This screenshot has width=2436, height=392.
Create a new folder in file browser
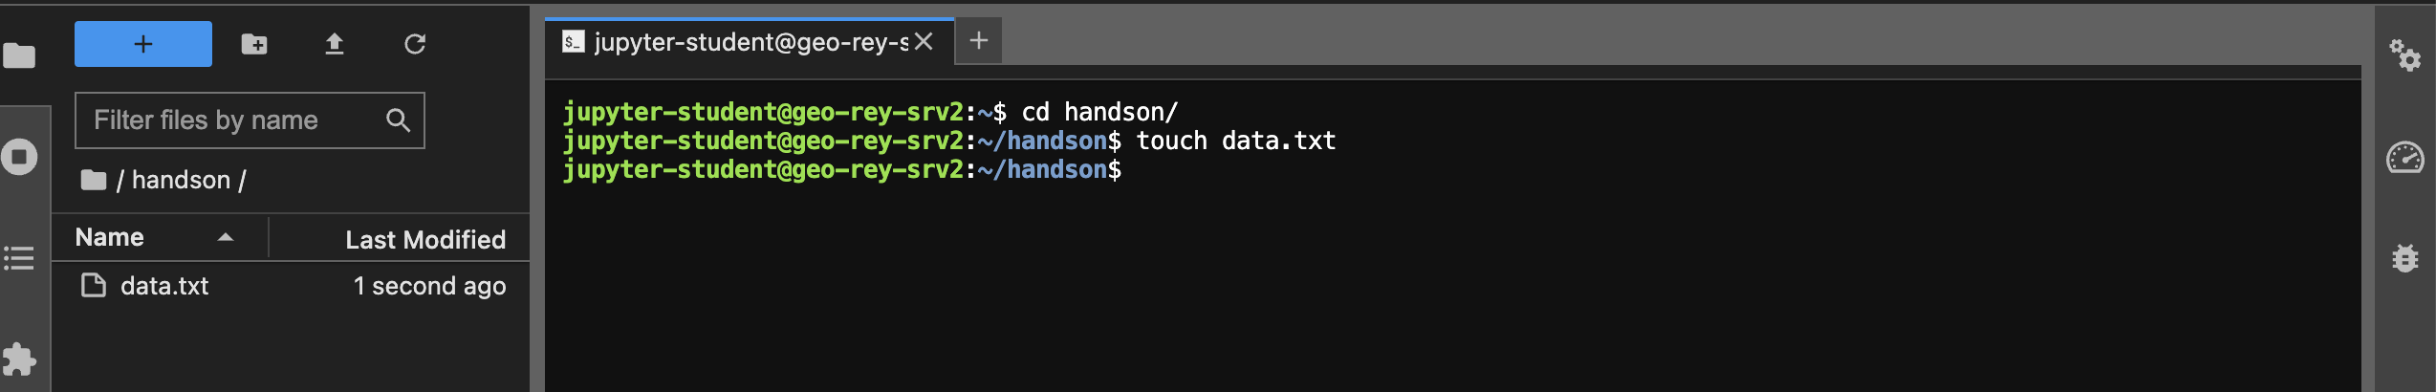254,44
